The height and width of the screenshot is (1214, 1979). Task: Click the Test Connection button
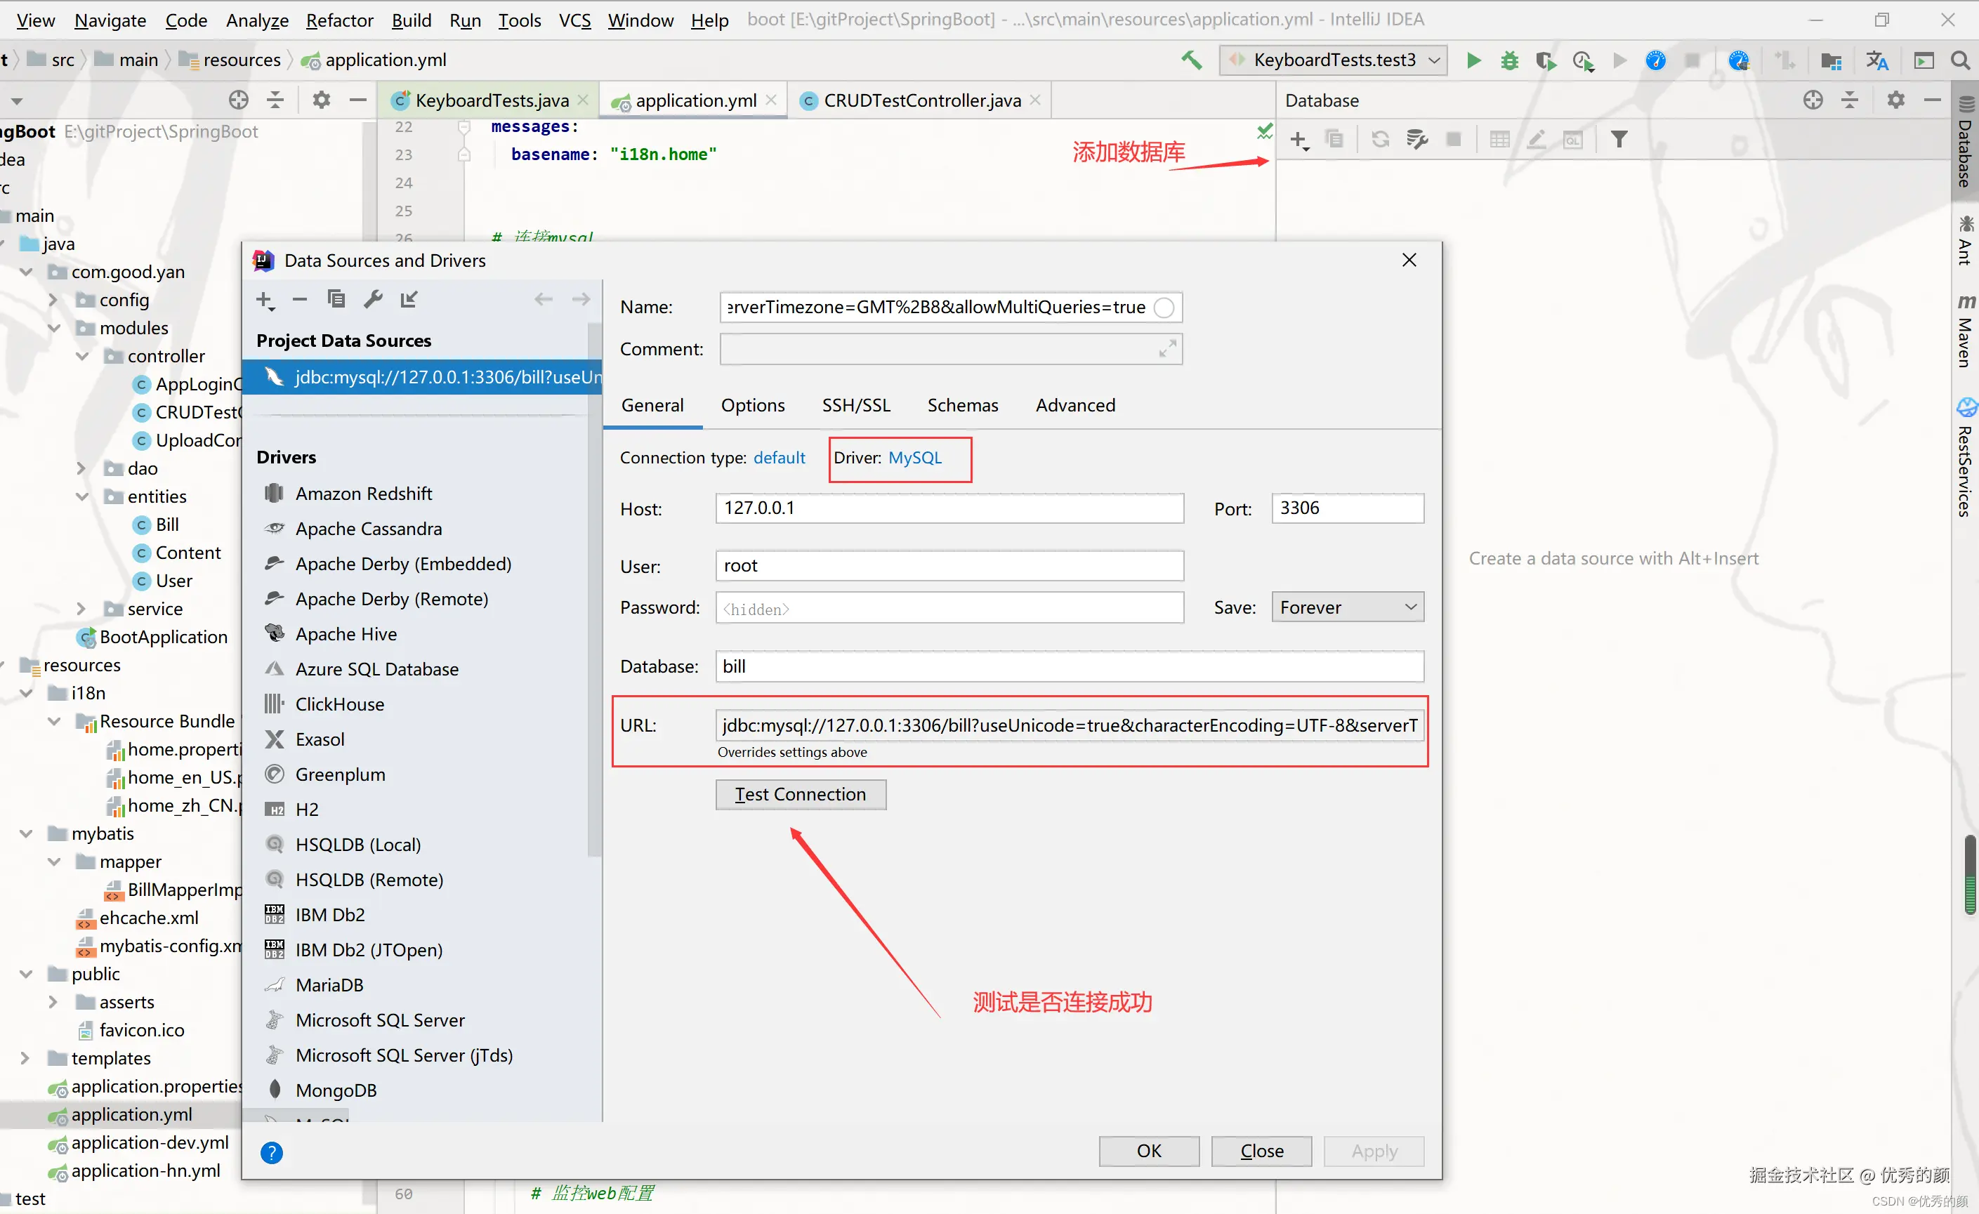tap(801, 795)
